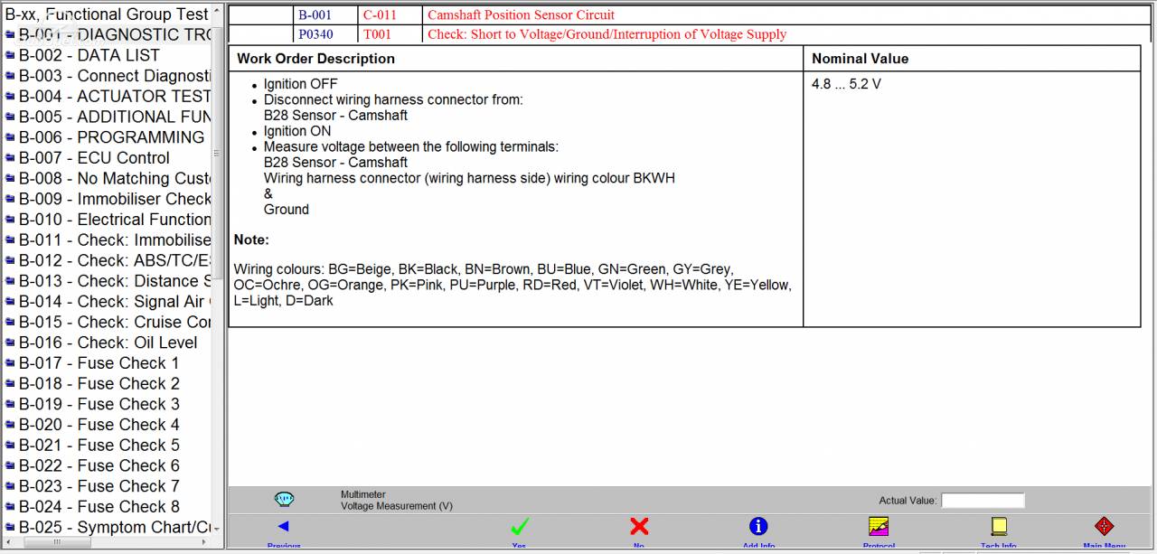The width and height of the screenshot is (1157, 554).
Task: Click the folder icon beside B-010 Electrical Function
Action: pyautogui.click(x=10, y=220)
